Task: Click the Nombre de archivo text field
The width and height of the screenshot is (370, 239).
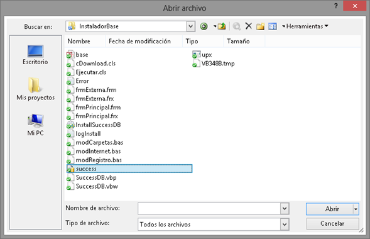Action: 209,209
